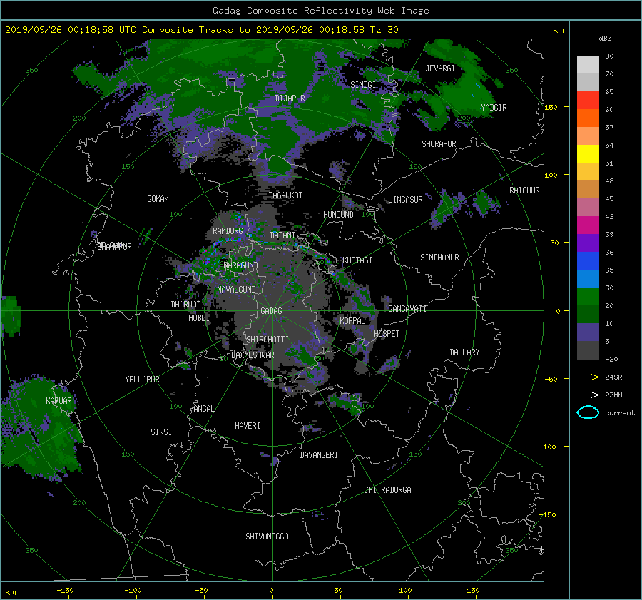Click the SHIVAMOGGA city label

coord(267,536)
